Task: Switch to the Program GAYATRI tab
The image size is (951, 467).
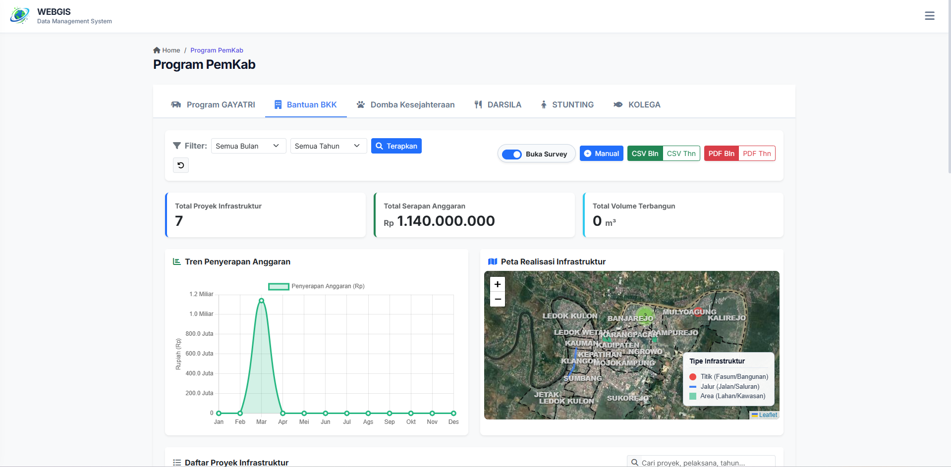Action: [213, 104]
